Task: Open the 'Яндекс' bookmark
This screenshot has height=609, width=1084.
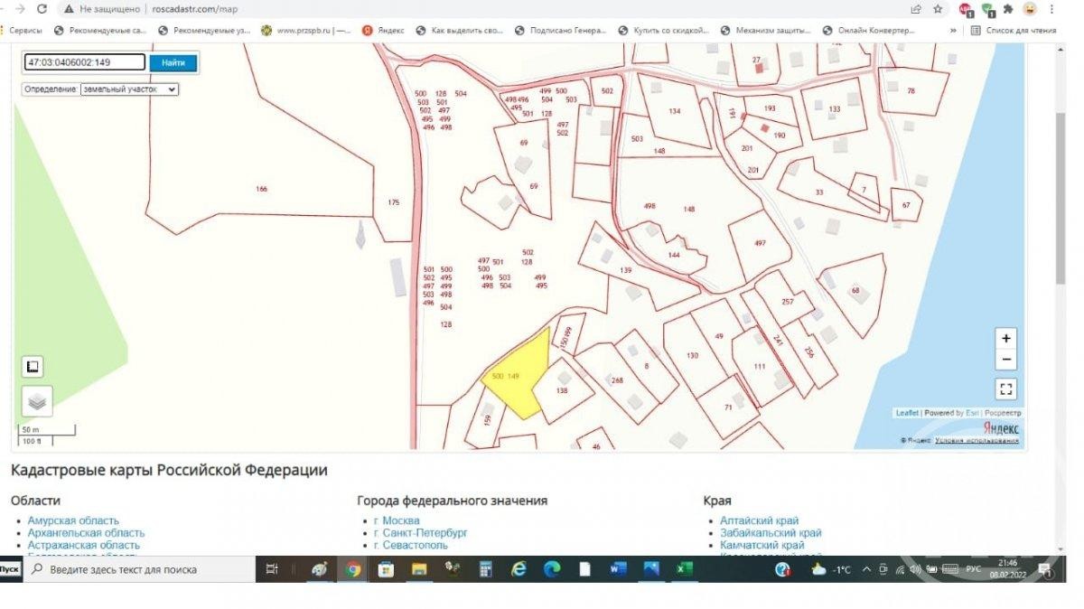Action: [383, 30]
